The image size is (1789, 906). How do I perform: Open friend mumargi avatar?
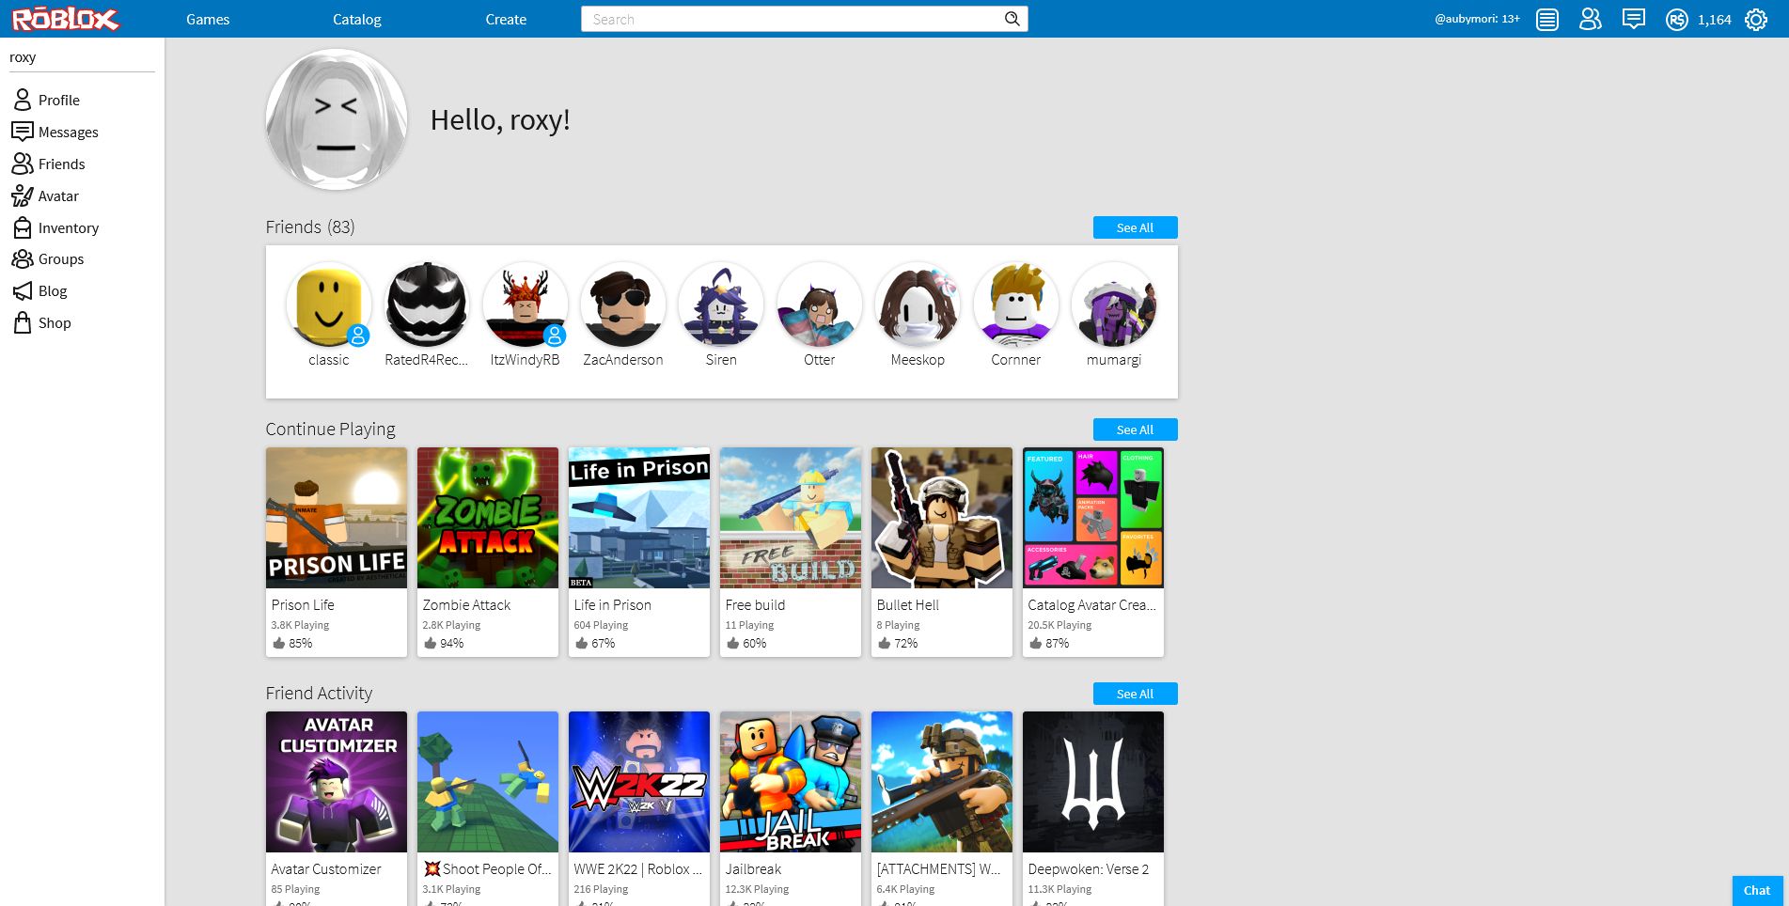[x=1113, y=305]
